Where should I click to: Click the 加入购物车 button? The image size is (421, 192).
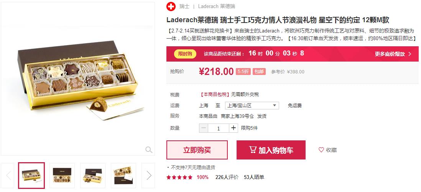[x=271, y=150]
